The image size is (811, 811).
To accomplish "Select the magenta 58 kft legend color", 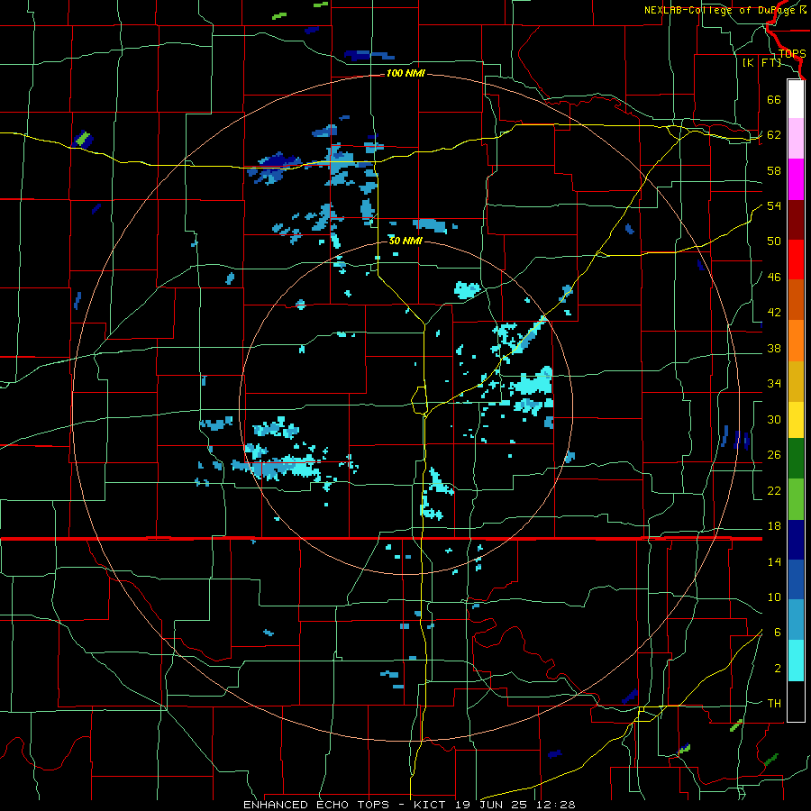I will click(x=796, y=179).
